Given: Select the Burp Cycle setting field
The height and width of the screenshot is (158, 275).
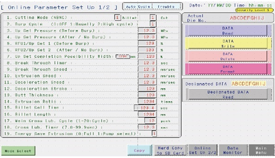Looking at the screenshot, I should pyautogui.click(x=152, y=24).
